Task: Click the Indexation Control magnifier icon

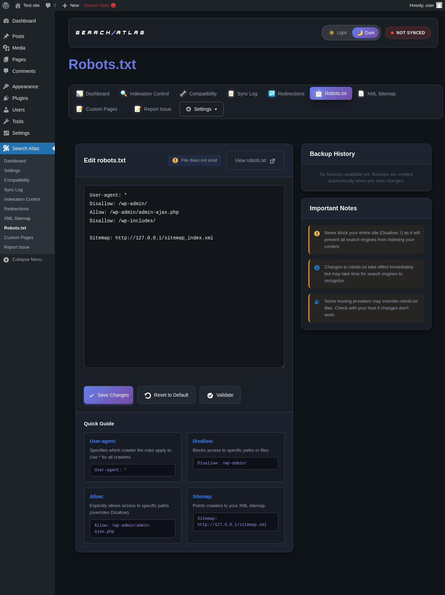Action: (124, 93)
